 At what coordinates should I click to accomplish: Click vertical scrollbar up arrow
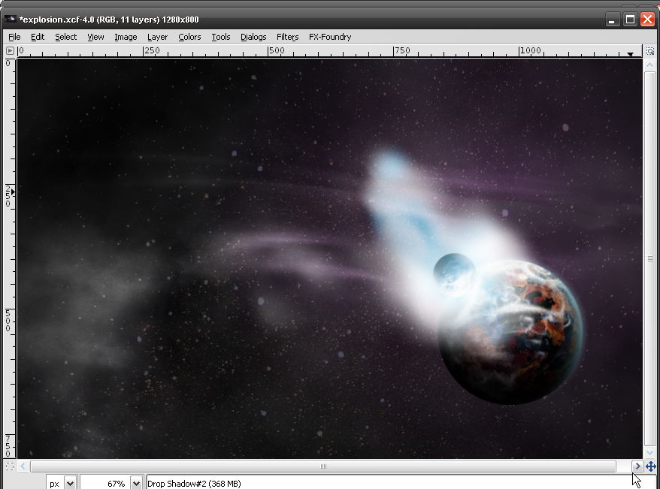650,65
